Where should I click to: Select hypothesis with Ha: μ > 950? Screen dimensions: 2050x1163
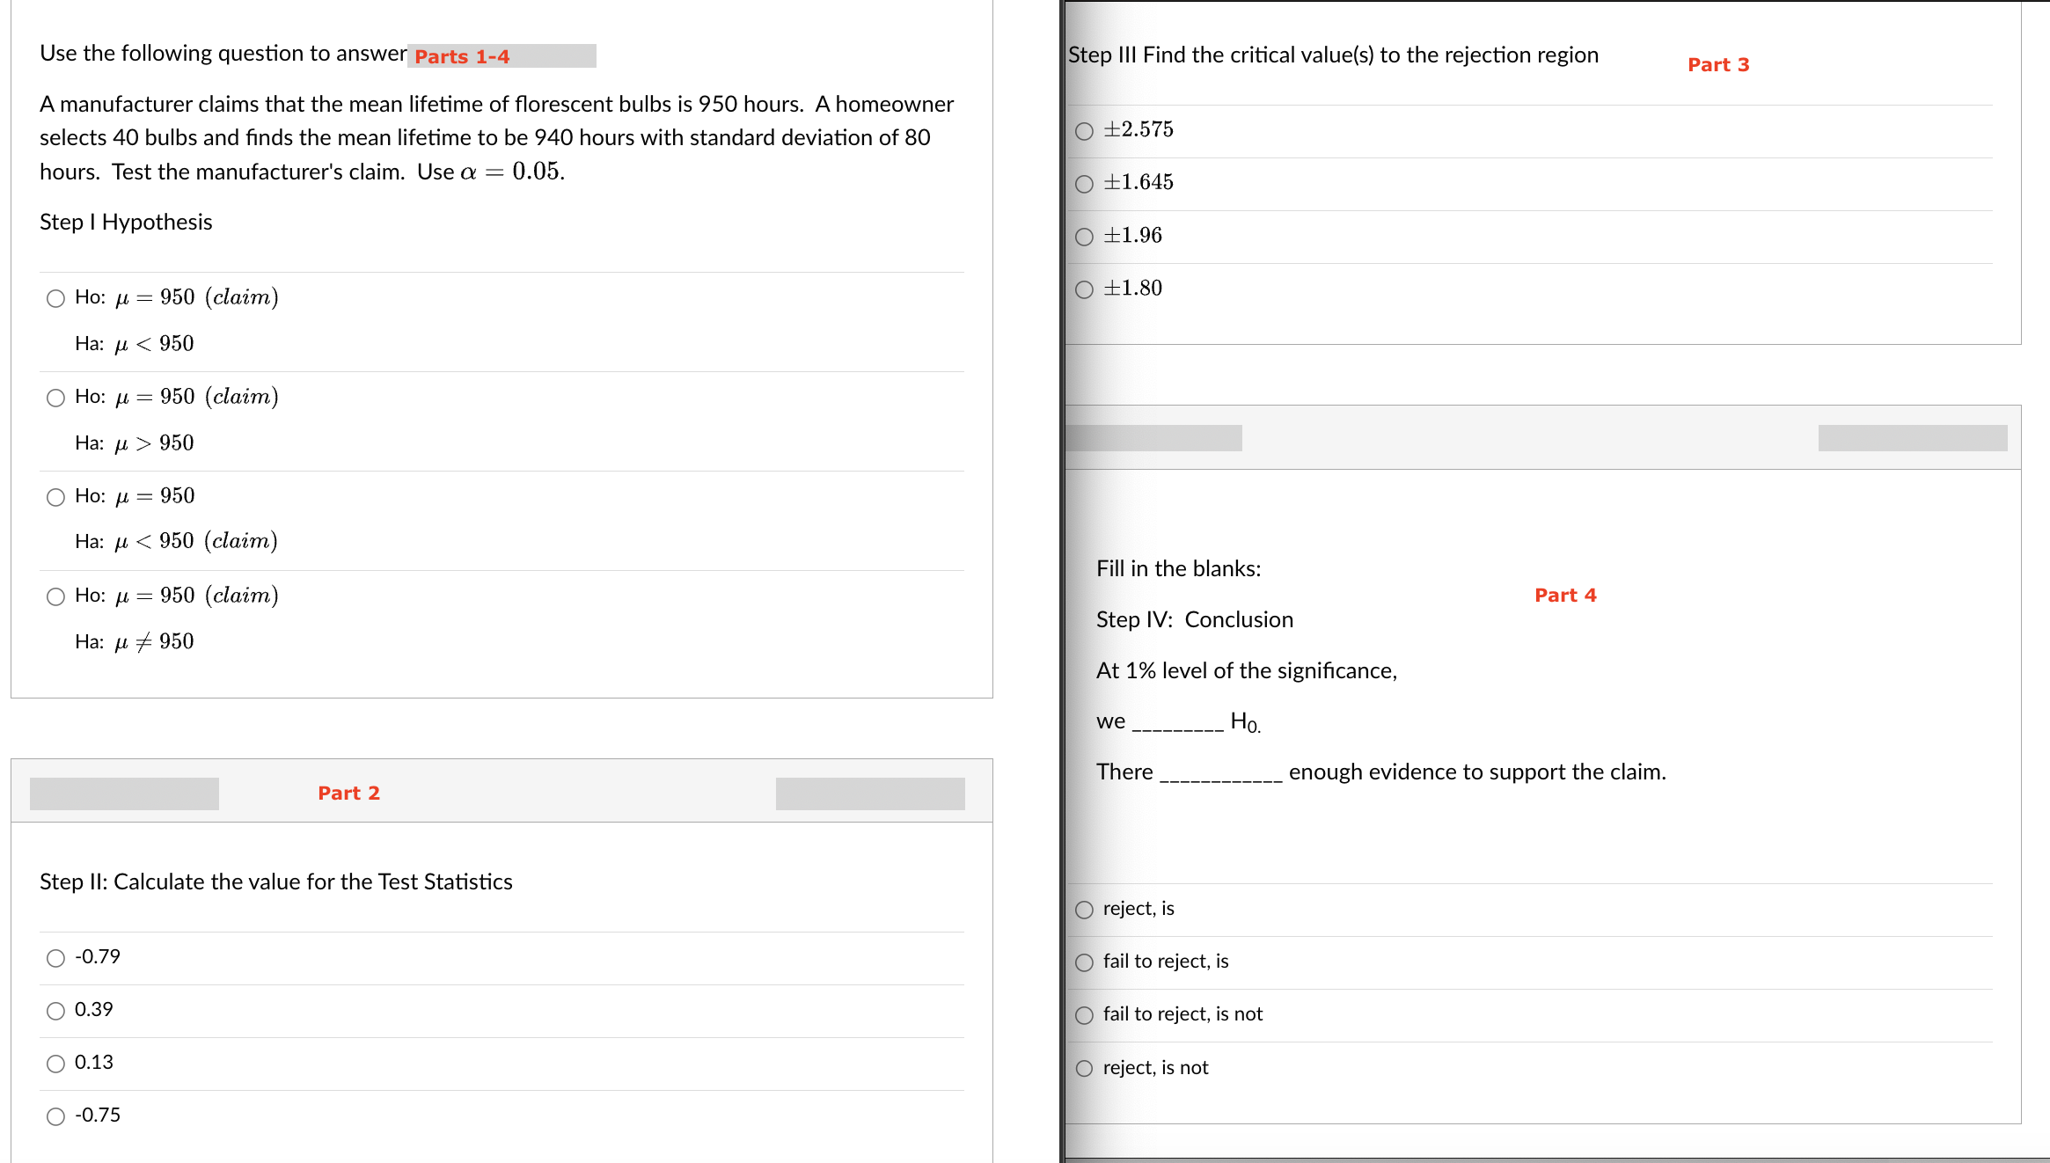pyautogui.click(x=55, y=398)
